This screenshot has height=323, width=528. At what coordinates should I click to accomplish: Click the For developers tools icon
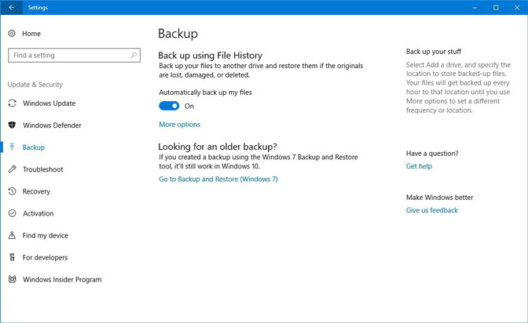pyautogui.click(x=12, y=257)
